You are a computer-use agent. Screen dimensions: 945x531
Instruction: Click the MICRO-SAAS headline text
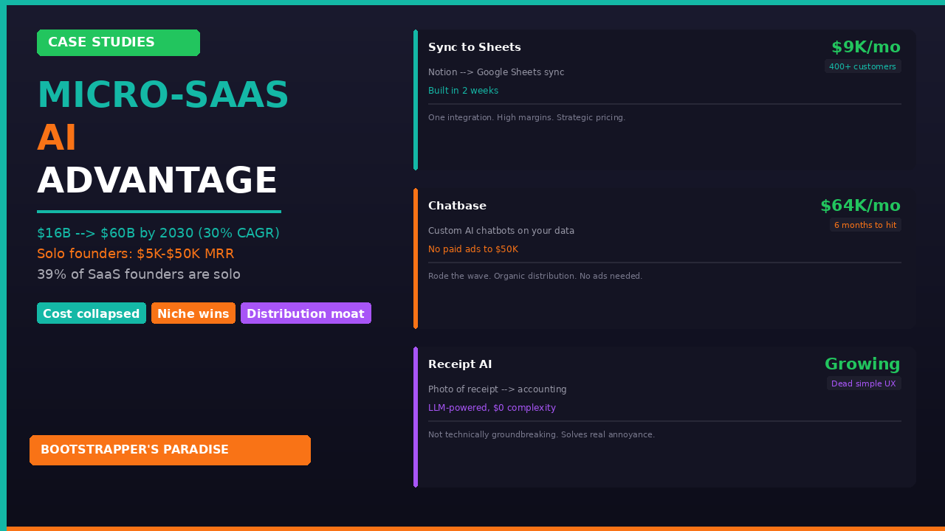[x=162, y=96]
